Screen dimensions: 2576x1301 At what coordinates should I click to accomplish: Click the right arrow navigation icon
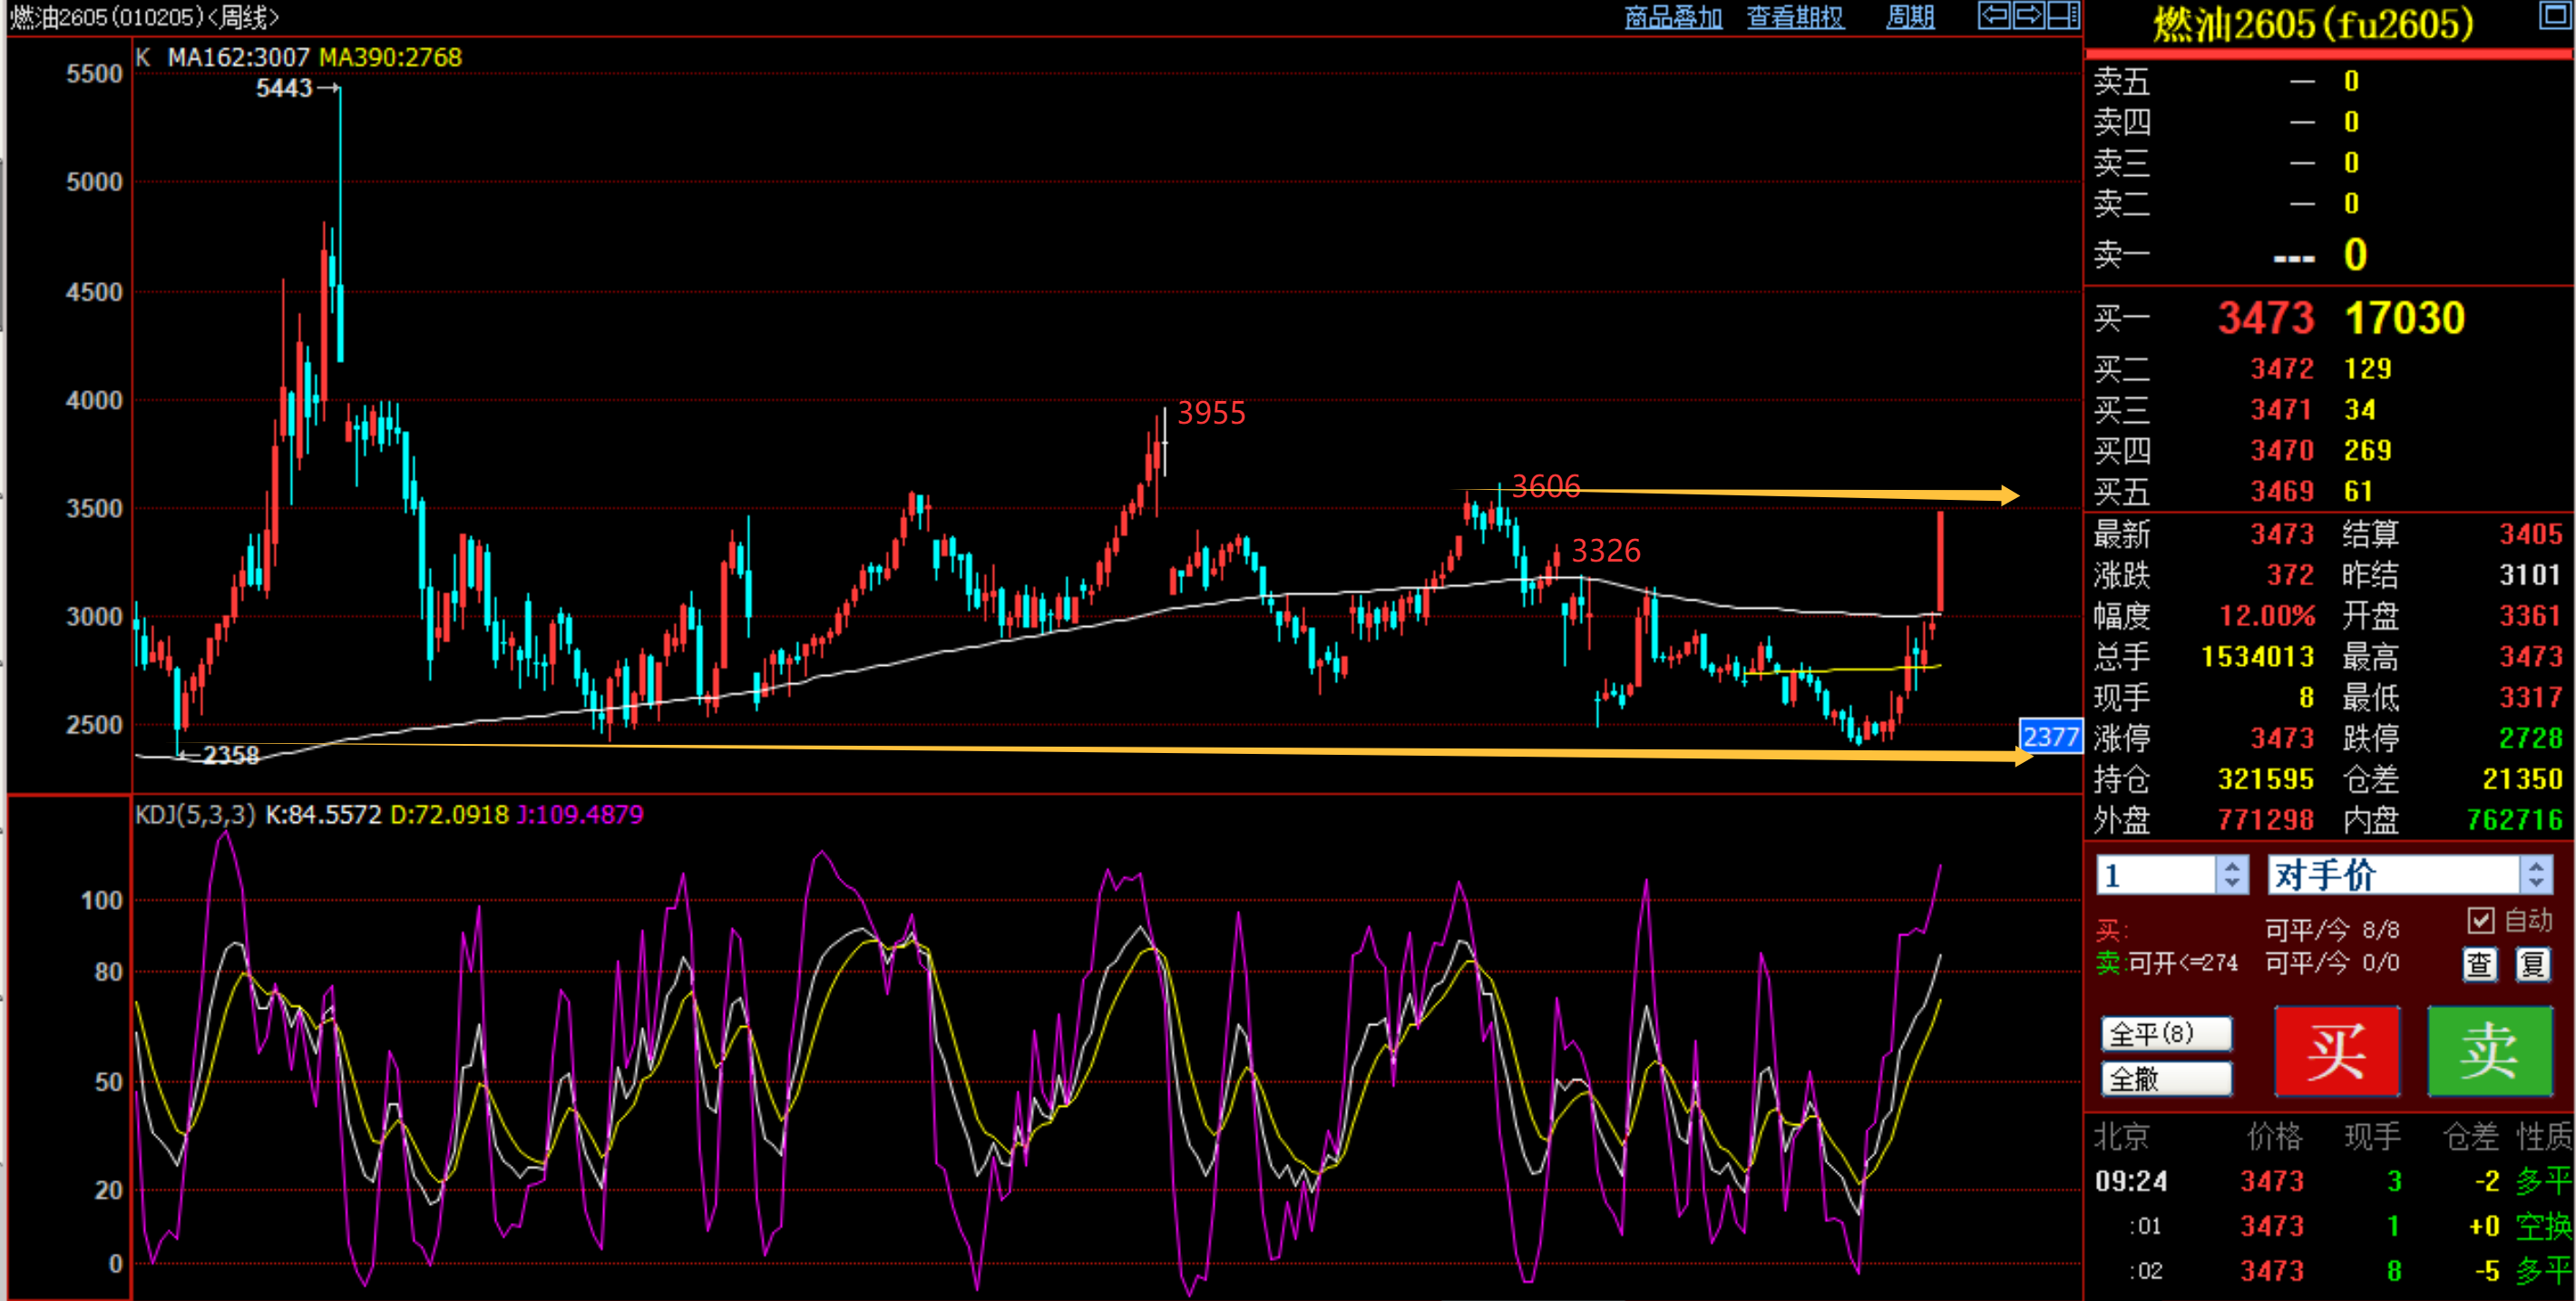tap(2028, 16)
